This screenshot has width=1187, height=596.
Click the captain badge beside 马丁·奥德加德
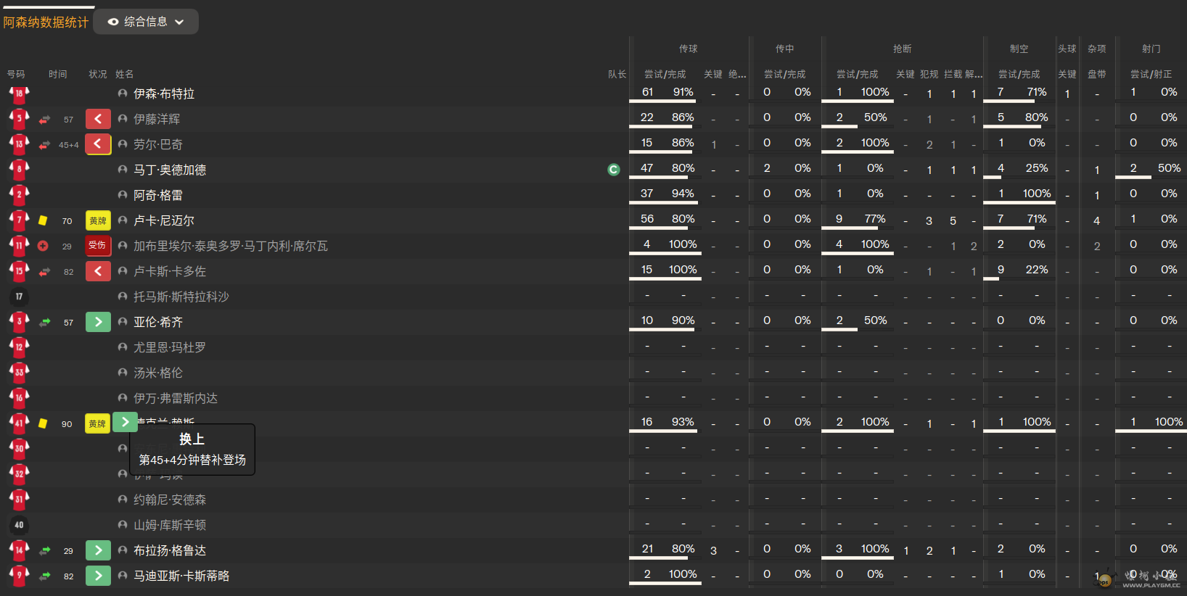click(x=614, y=170)
